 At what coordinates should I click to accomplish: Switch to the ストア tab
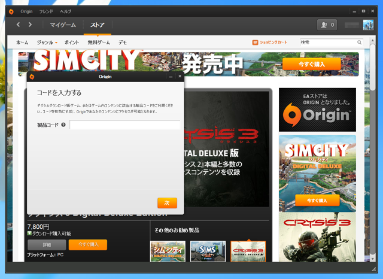tap(97, 25)
